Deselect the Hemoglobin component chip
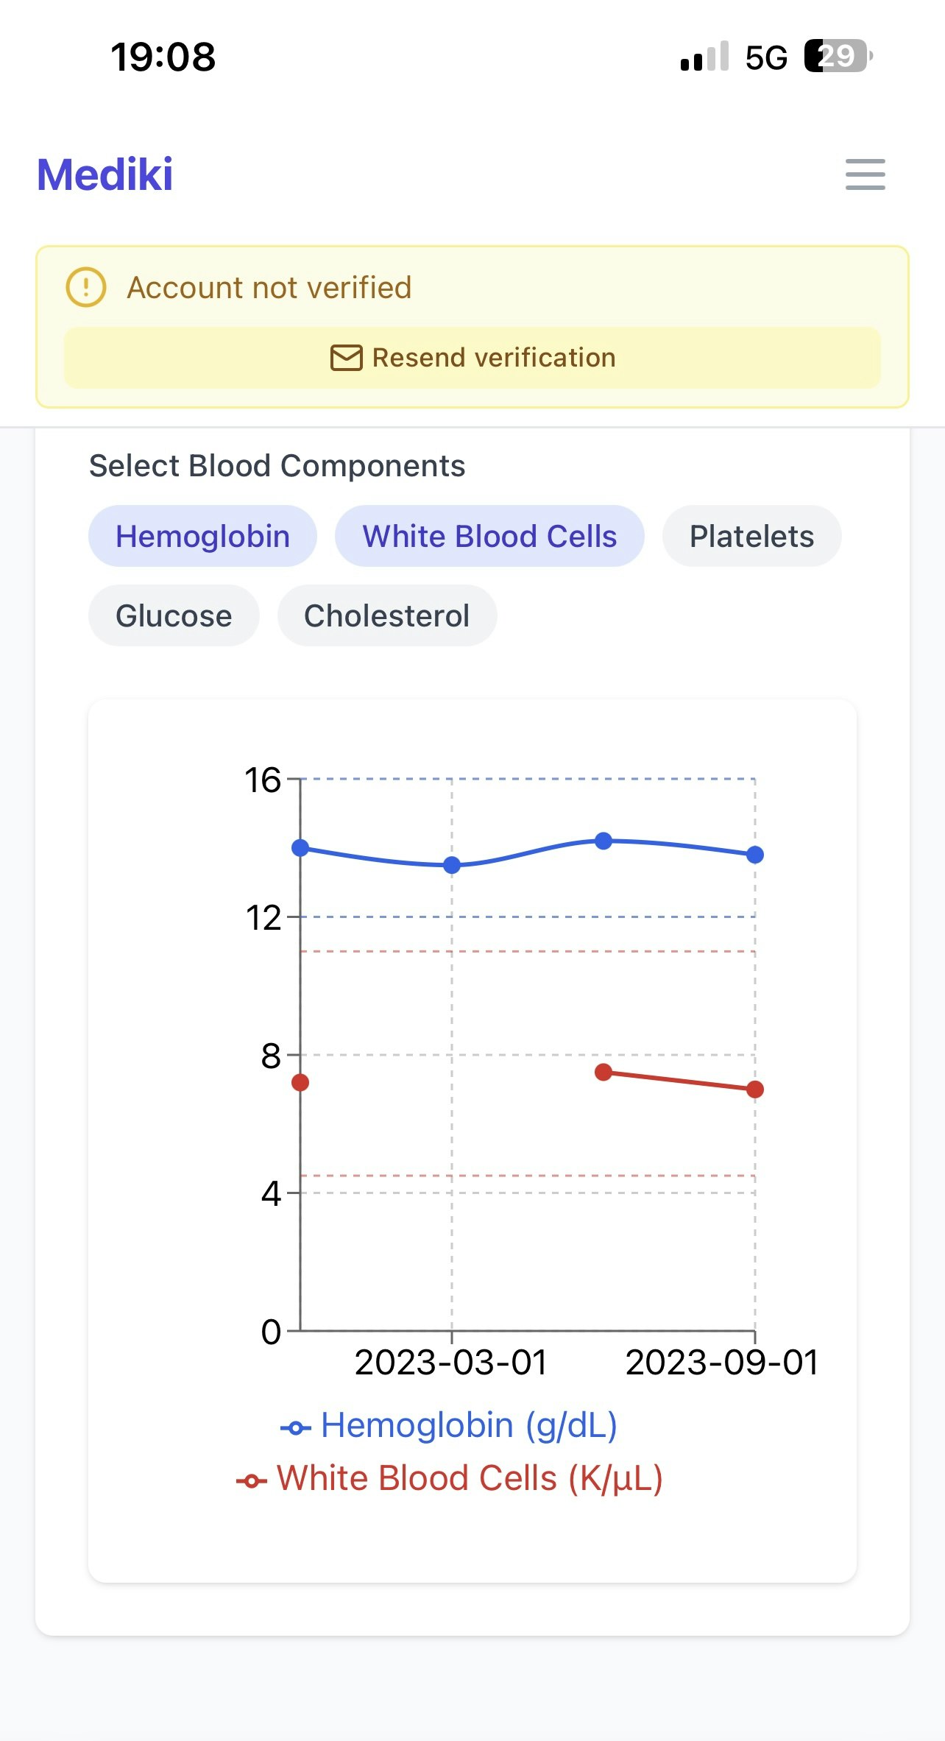 pyautogui.click(x=202, y=536)
